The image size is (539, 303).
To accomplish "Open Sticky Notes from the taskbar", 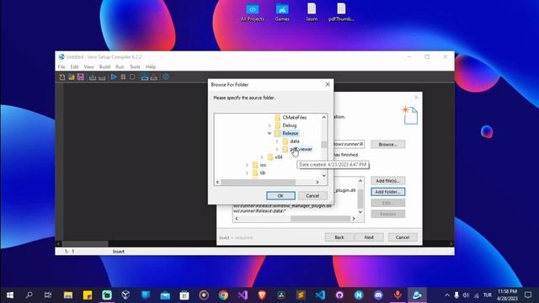I will pyautogui.click(x=88, y=295).
